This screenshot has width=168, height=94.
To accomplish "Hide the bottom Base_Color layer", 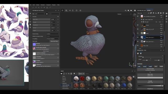I will (138, 45).
